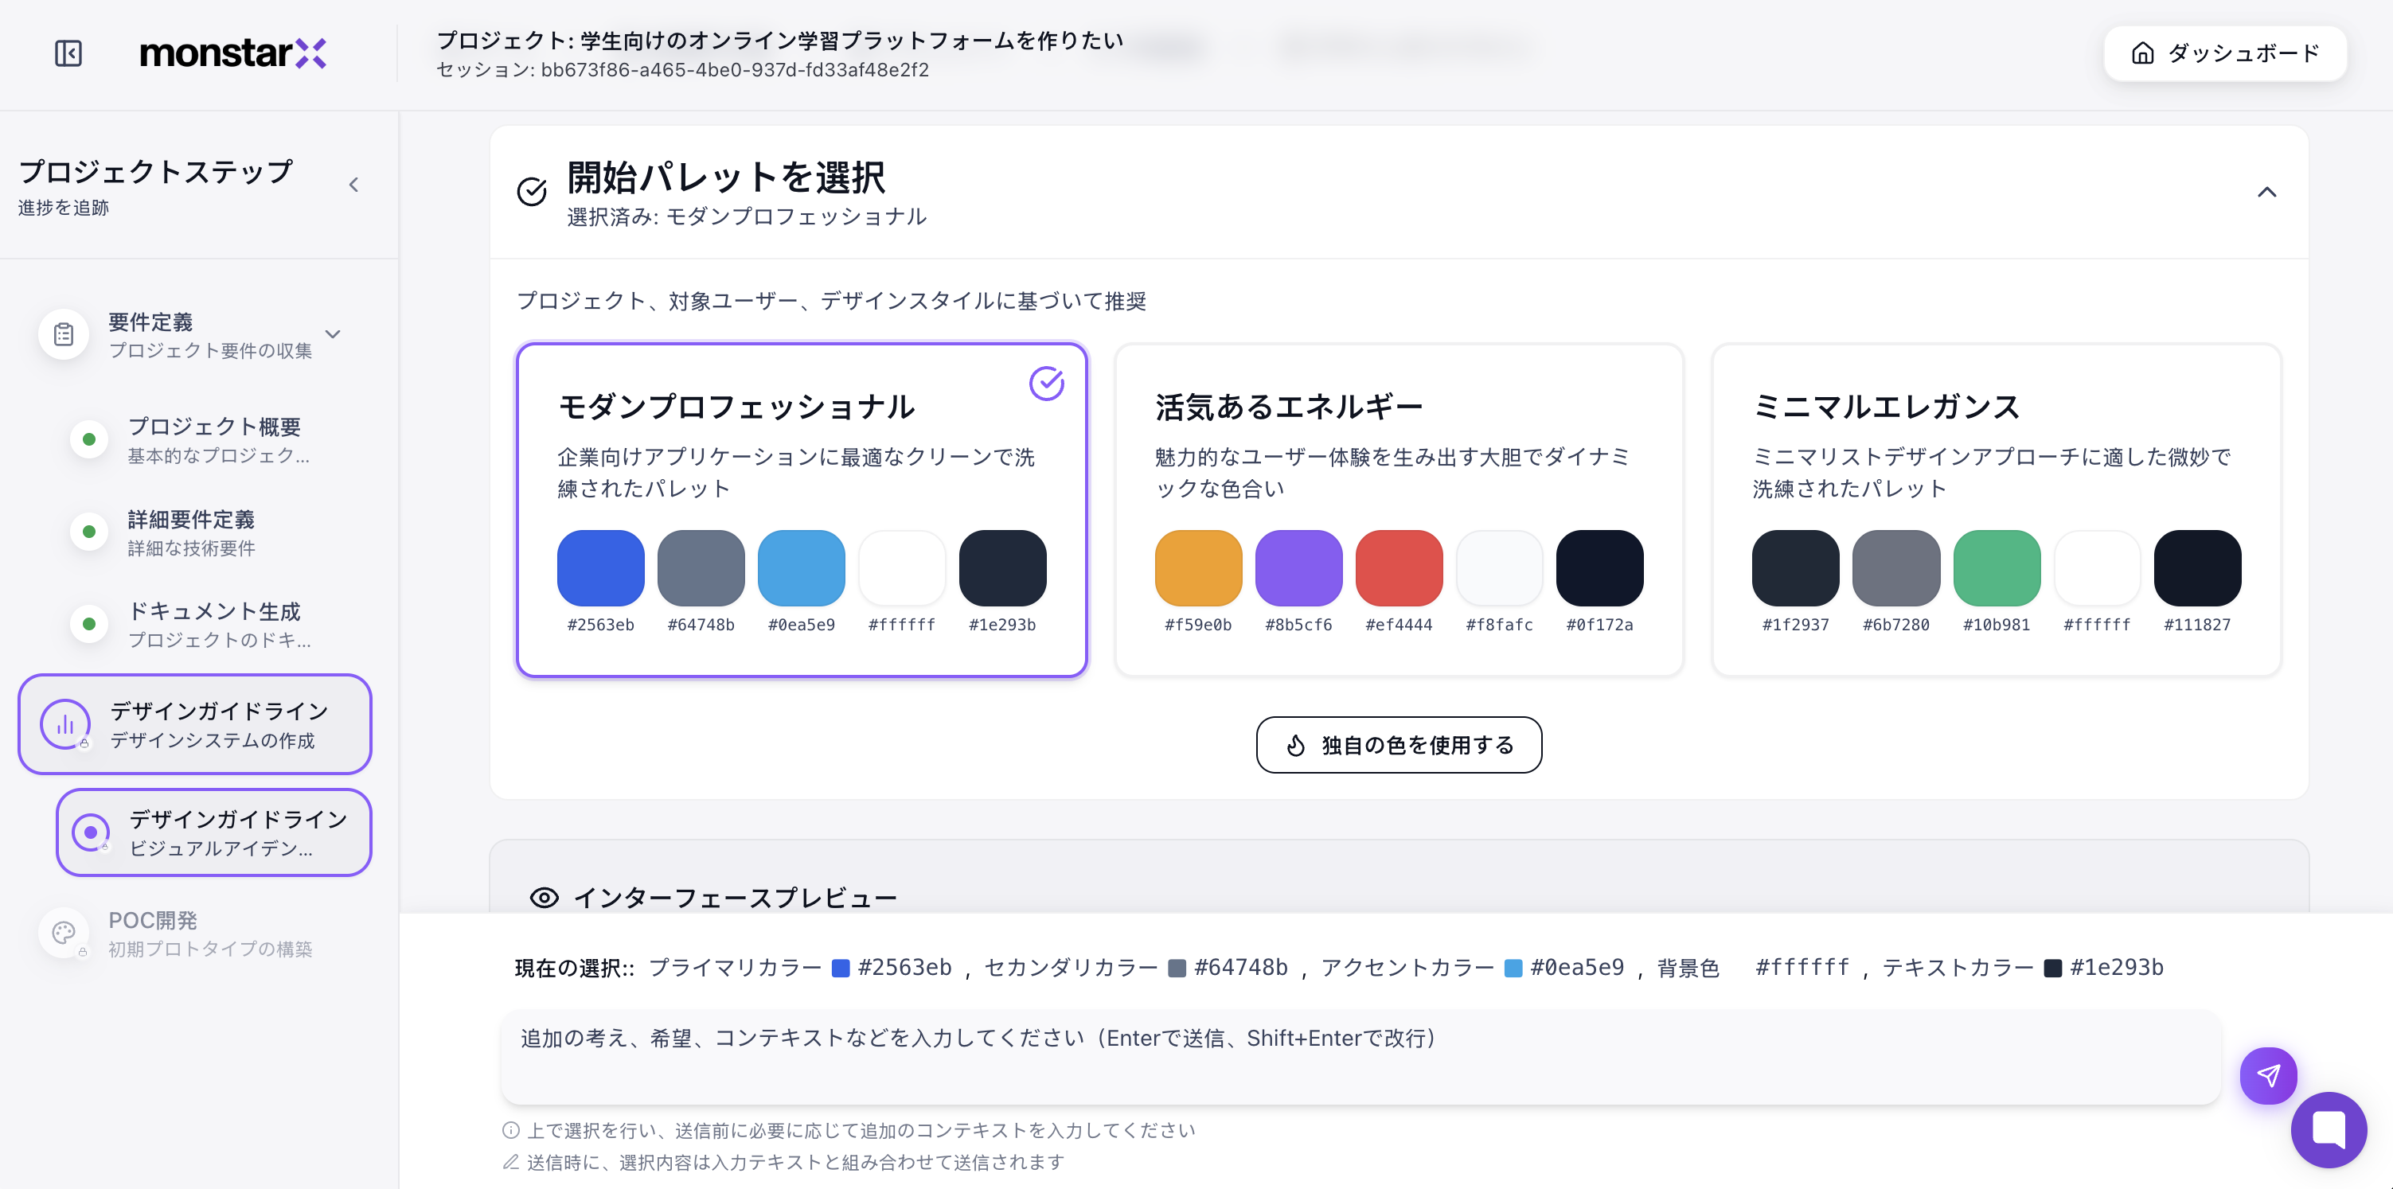Collapse プロジェクトステップ with the left-facing chevron

(354, 184)
